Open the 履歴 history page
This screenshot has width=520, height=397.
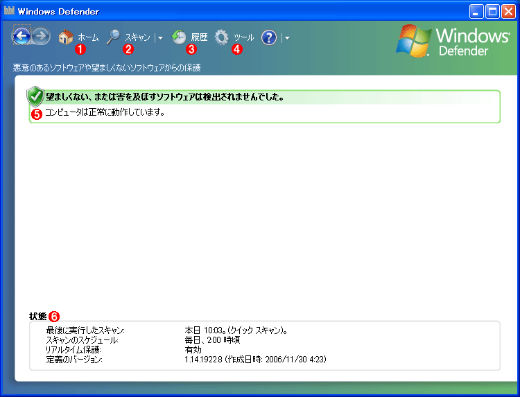[x=199, y=37]
